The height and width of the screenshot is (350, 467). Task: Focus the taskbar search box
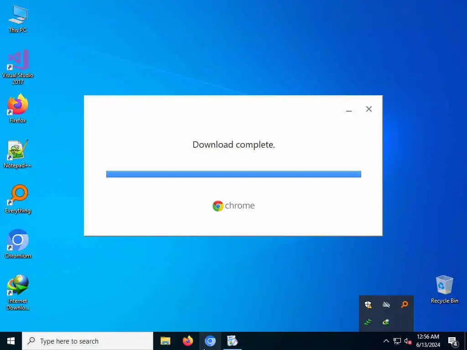(88, 341)
